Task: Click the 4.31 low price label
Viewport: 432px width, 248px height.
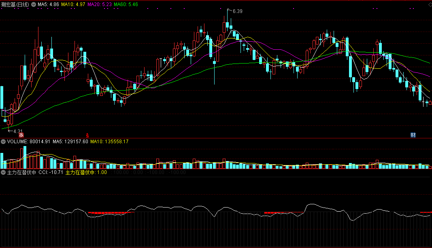Action: tap(18, 131)
